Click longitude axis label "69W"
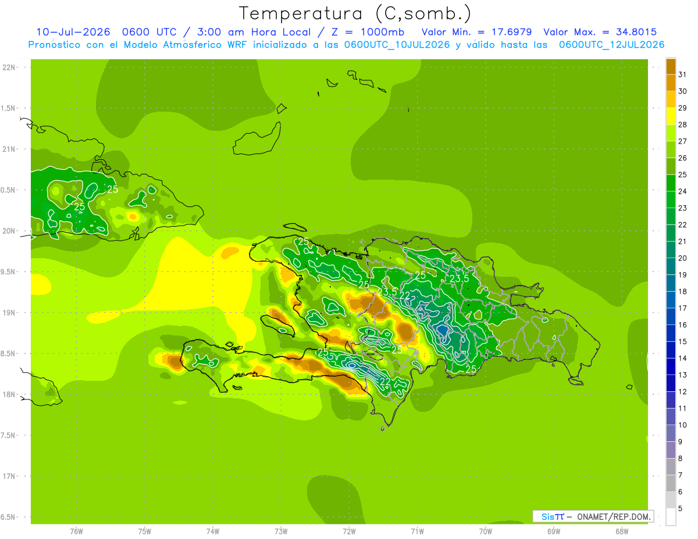Viewport: 698px width, 539px height. point(554,531)
